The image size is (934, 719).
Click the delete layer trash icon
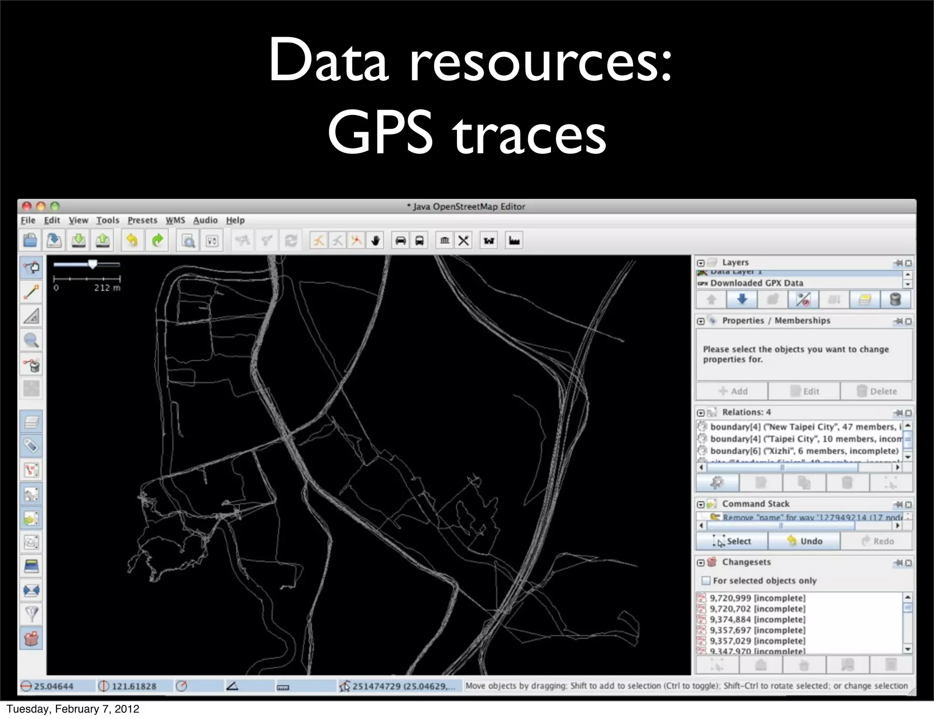click(895, 300)
